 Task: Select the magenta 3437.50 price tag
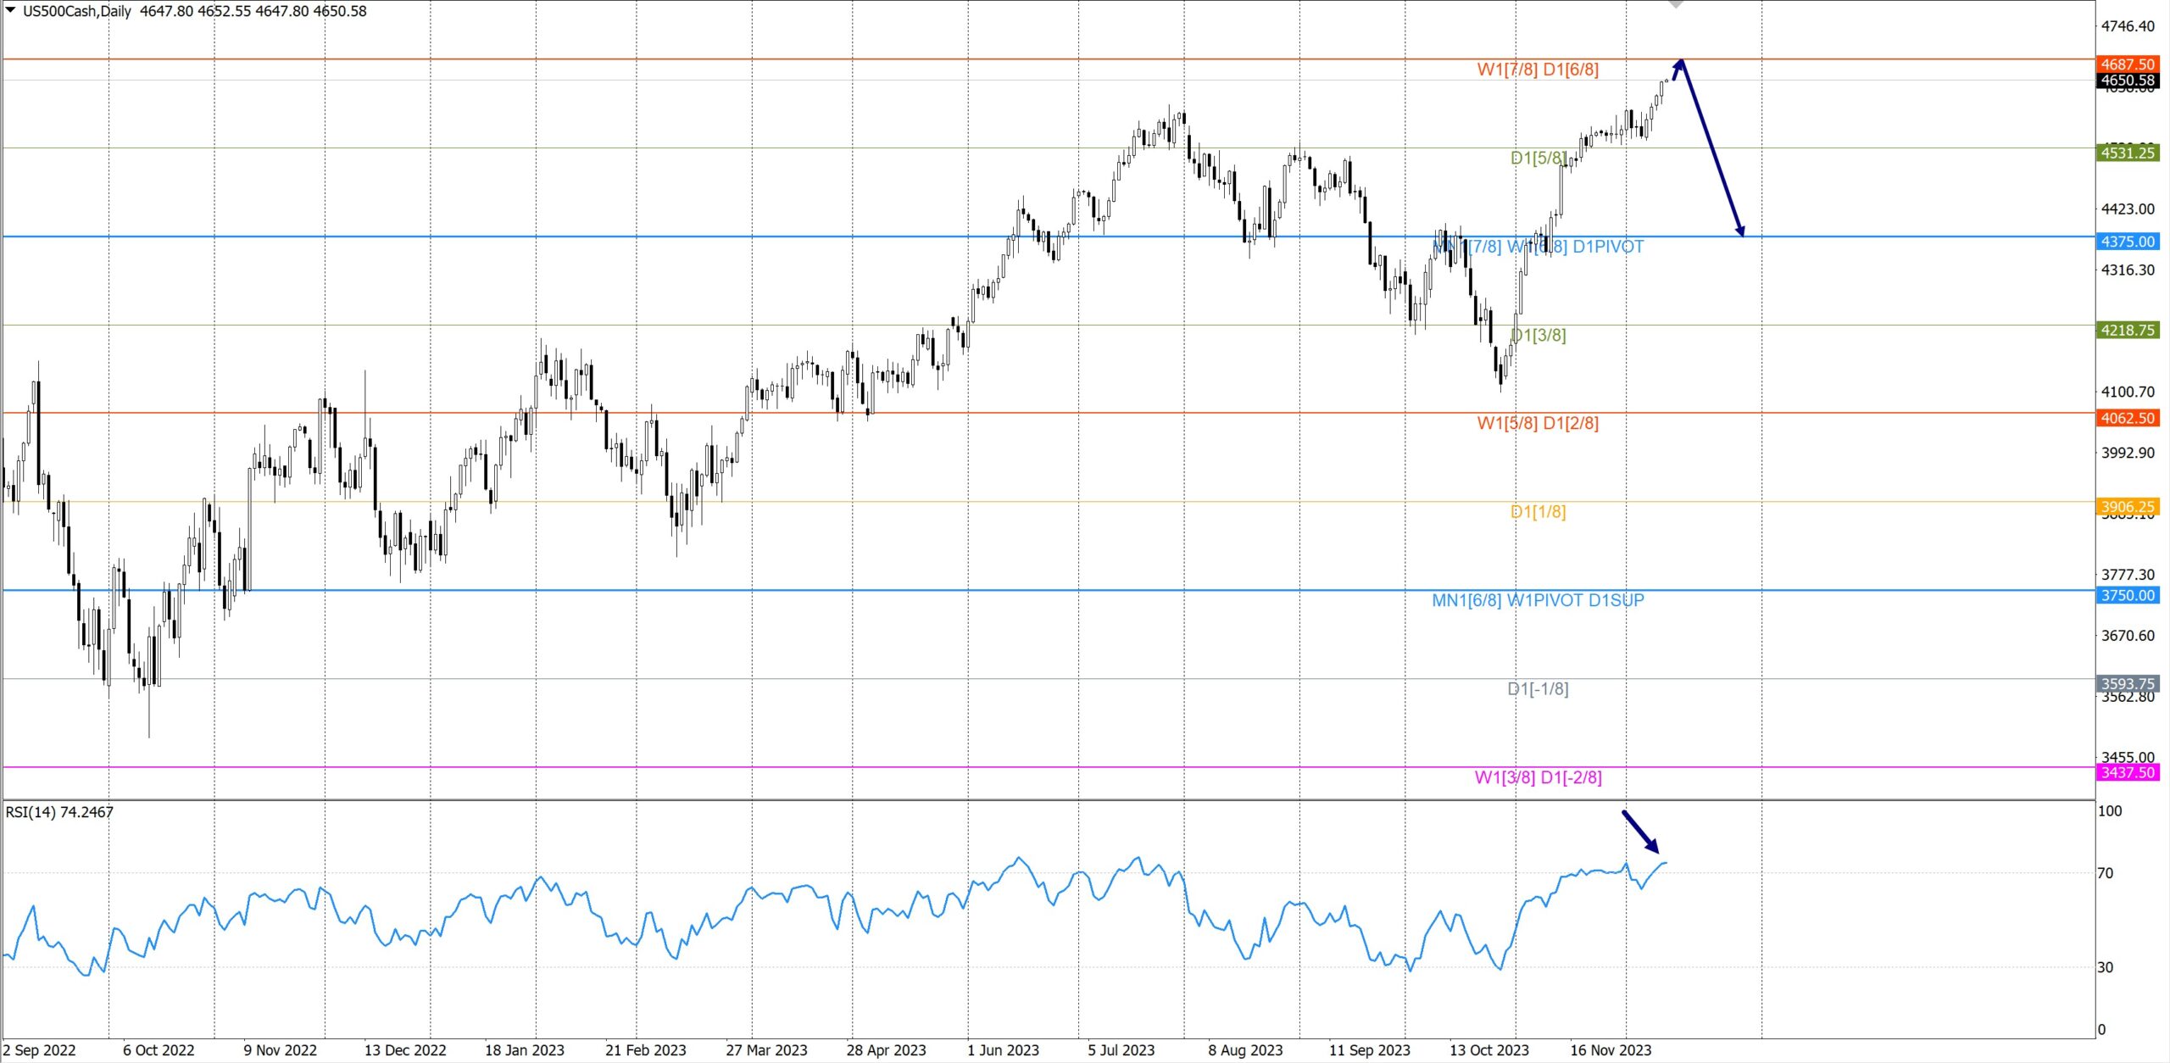[x=2128, y=772]
